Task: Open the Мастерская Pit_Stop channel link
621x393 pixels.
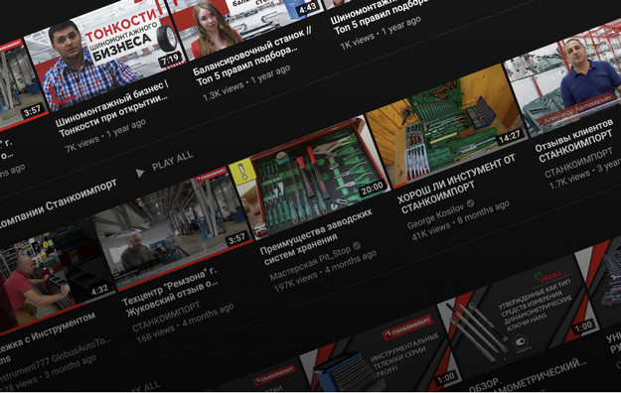Action: click(x=310, y=263)
